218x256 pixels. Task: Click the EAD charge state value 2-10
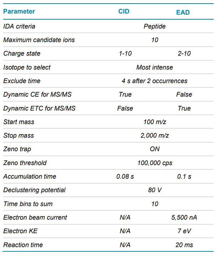point(184,53)
